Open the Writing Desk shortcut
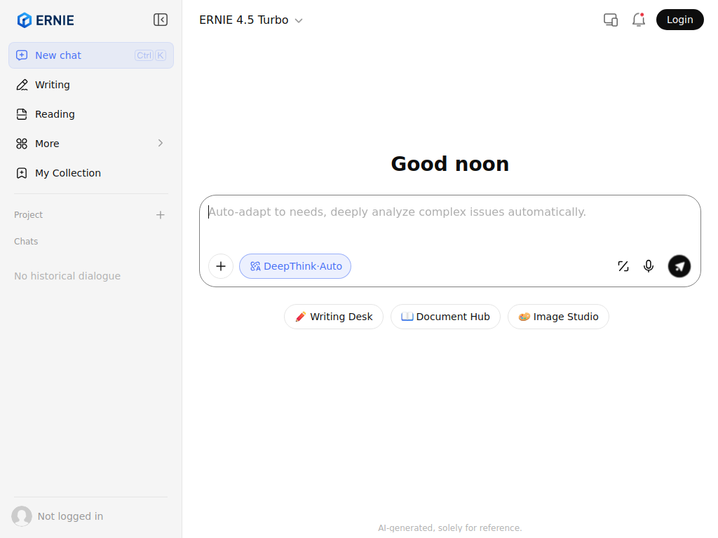The width and height of the screenshot is (718, 538). click(334, 317)
